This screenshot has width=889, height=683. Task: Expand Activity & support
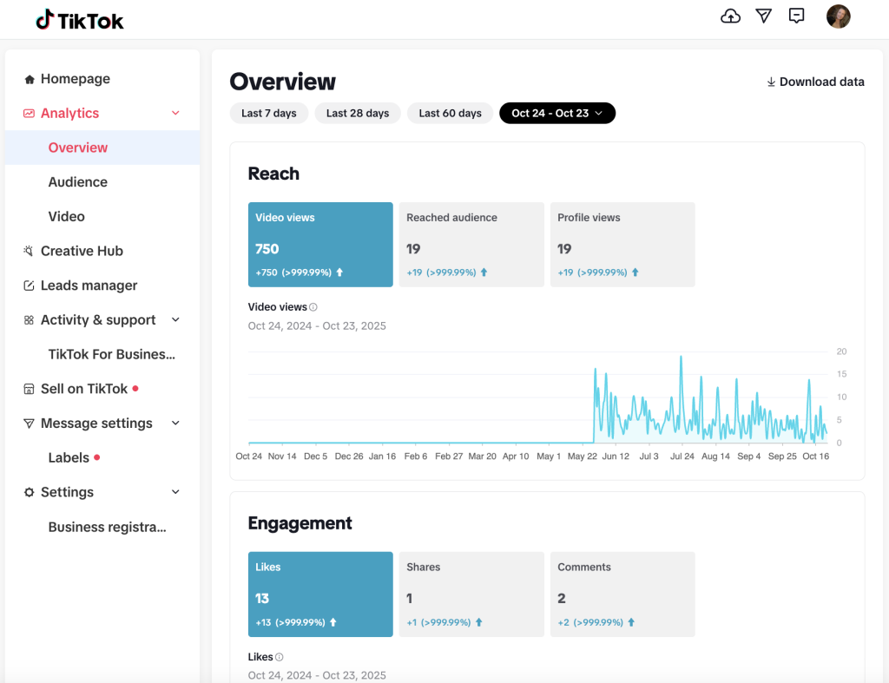point(98,319)
